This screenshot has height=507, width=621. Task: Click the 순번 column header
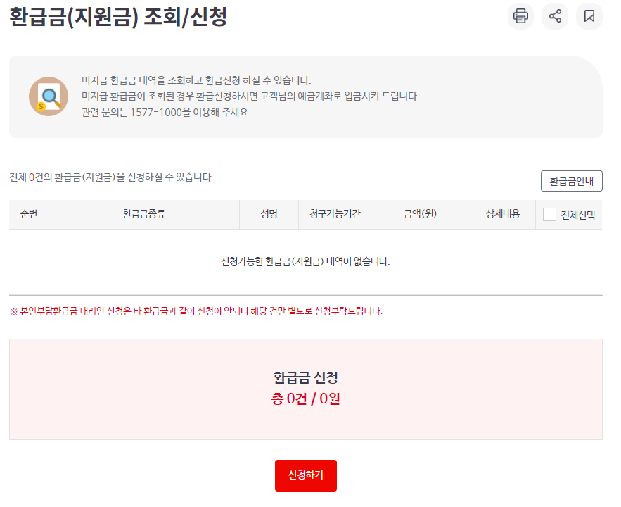point(29,214)
